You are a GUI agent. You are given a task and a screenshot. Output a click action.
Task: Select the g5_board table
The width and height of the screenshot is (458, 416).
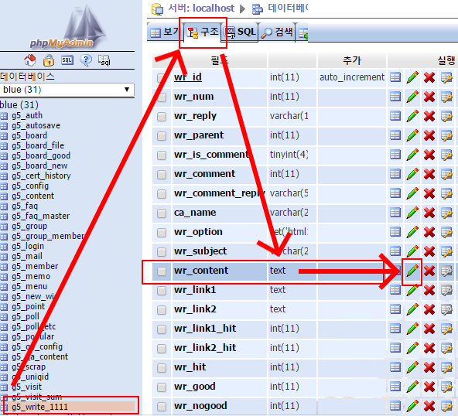click(29, 135)
